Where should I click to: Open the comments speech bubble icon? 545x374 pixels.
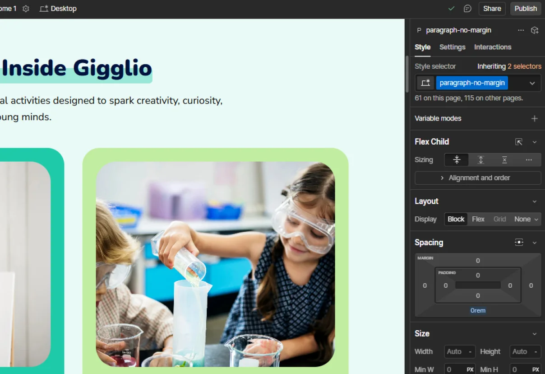[468, 9]
